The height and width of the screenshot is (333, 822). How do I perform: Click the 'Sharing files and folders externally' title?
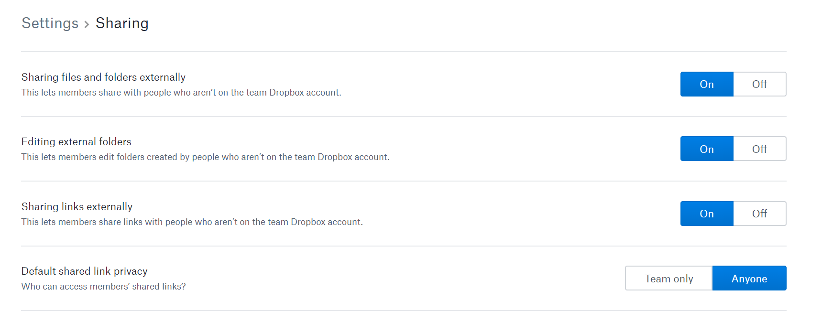[x=103, y=77]
